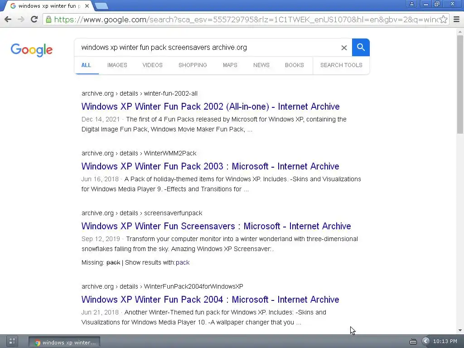464x348 pixels.
Task: Click the keyboard icon in system tray
Action: 413,342
